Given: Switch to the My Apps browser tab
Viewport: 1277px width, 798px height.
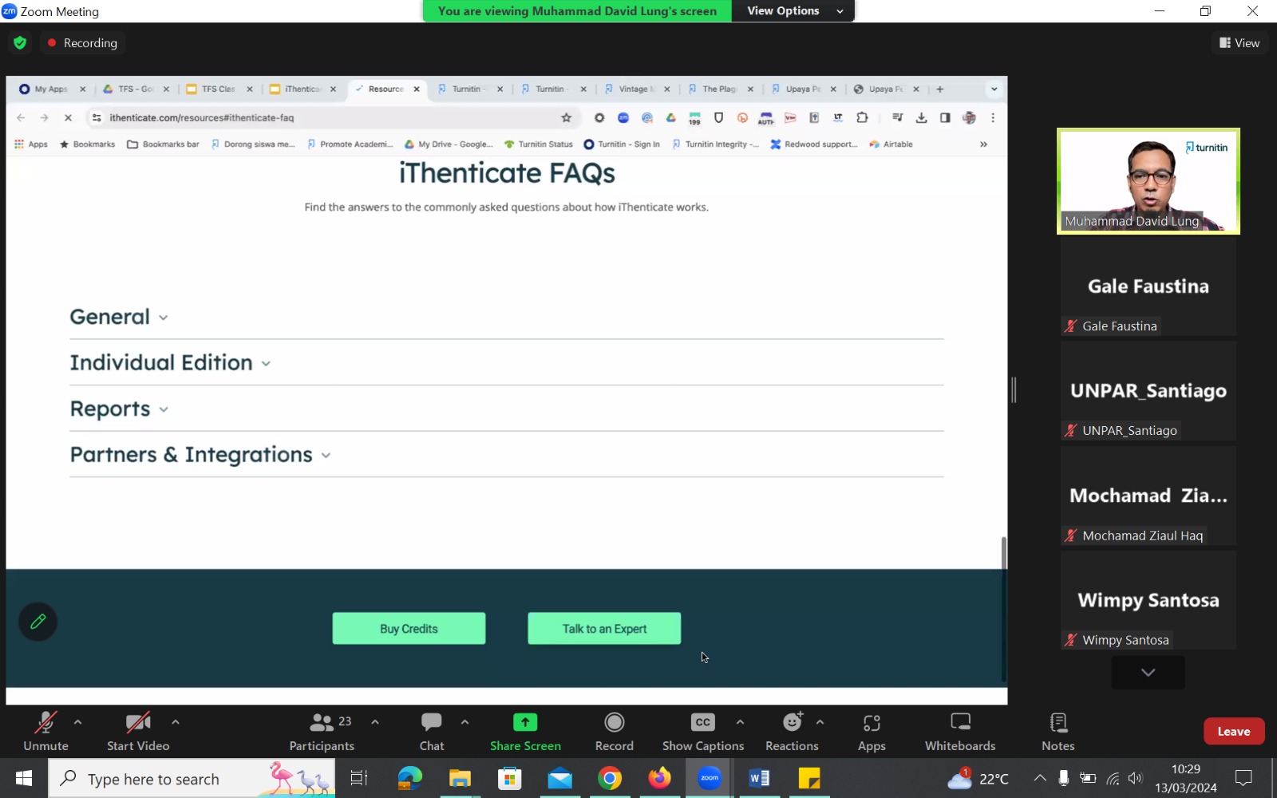Looking at the screenshot, I should coord(50,89).
